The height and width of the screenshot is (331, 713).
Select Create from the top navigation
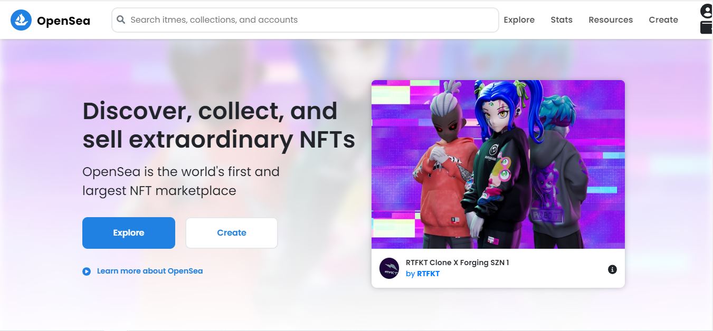pos(663,20)
